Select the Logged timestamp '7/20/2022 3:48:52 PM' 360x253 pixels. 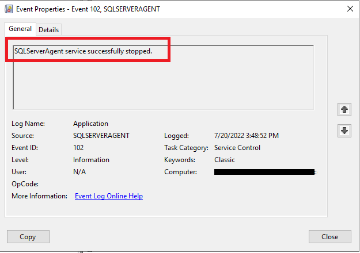click(247, 136)
